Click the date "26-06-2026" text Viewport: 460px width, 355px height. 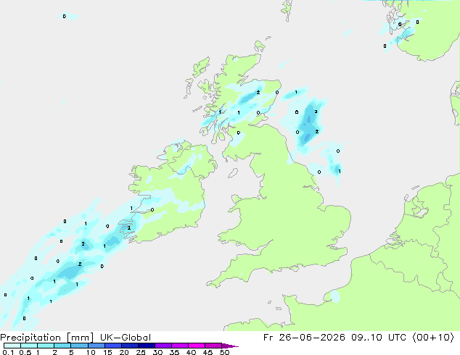click(312, 338)
